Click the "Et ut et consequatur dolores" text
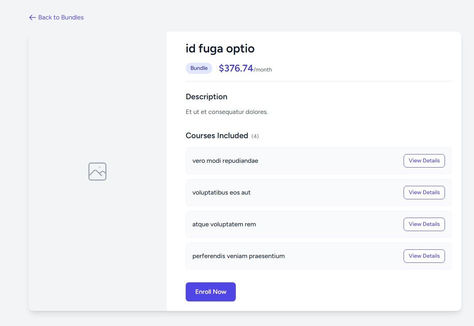The width and height of the screenshot is (474, 326). pos(227,112)
